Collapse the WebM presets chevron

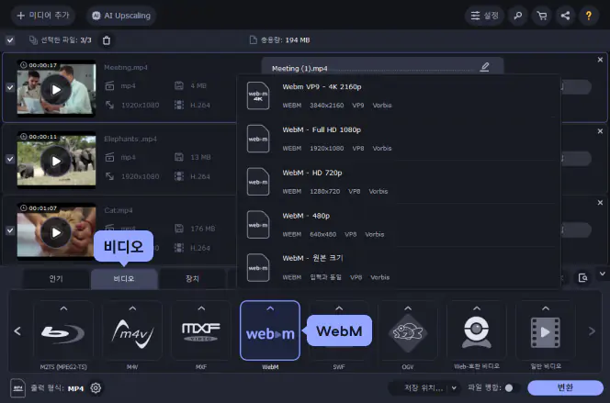(x=270, y=308)
